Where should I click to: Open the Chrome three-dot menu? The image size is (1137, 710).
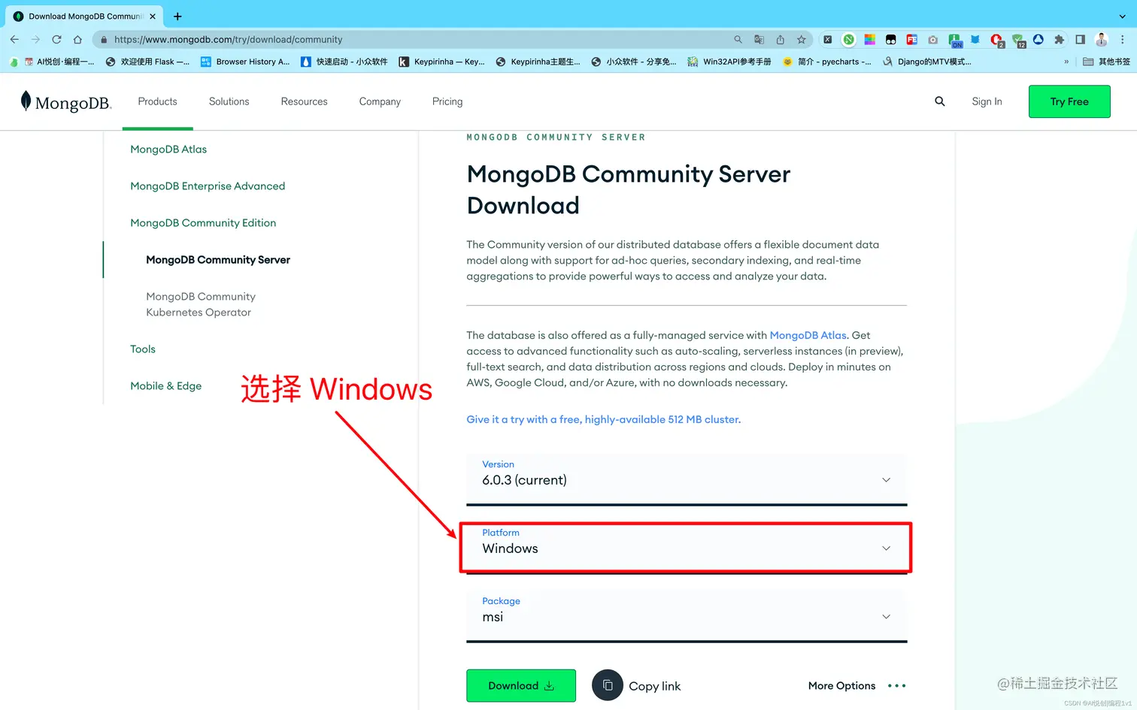[x=1123, y=39]
